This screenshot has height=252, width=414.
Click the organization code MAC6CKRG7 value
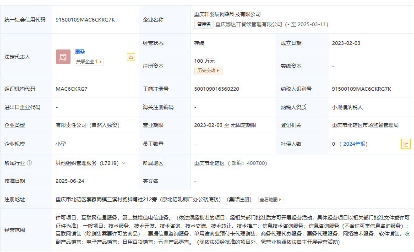[x=71, y=89]
